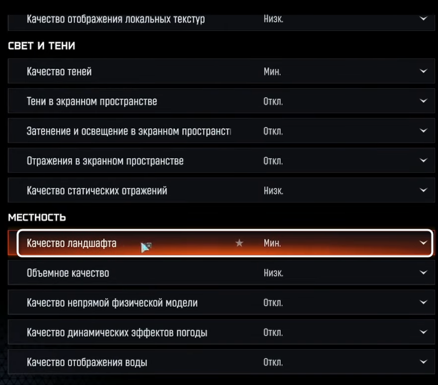Click the favorite star on Качество ландшафта
Image resolution: width=438 pixels, height=385 pixels.
coord(239,243)
